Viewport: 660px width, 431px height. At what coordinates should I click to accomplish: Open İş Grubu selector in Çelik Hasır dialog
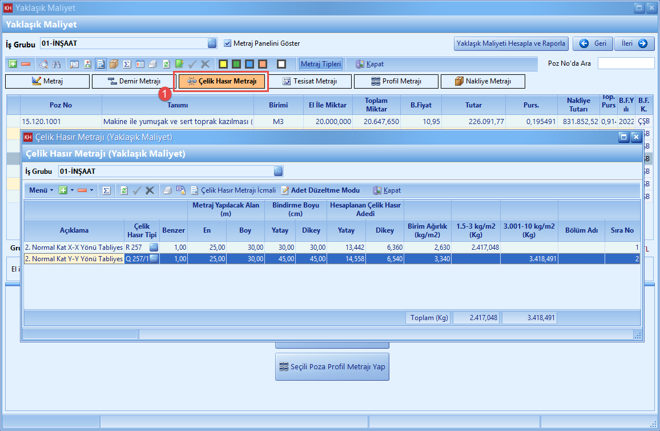[x=278, y=171]
